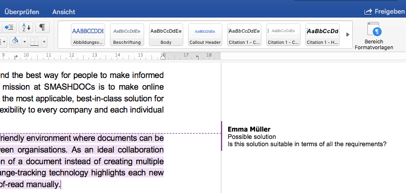Image resolution: width=406 pixels, height=193 pixels.
Task: Click the right indent marker on ruler
Action: [163, 58]
